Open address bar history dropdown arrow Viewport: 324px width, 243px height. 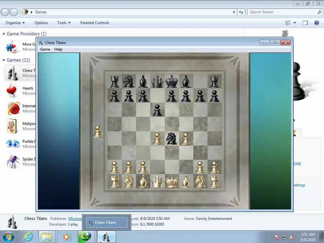(x=234, y=12)
